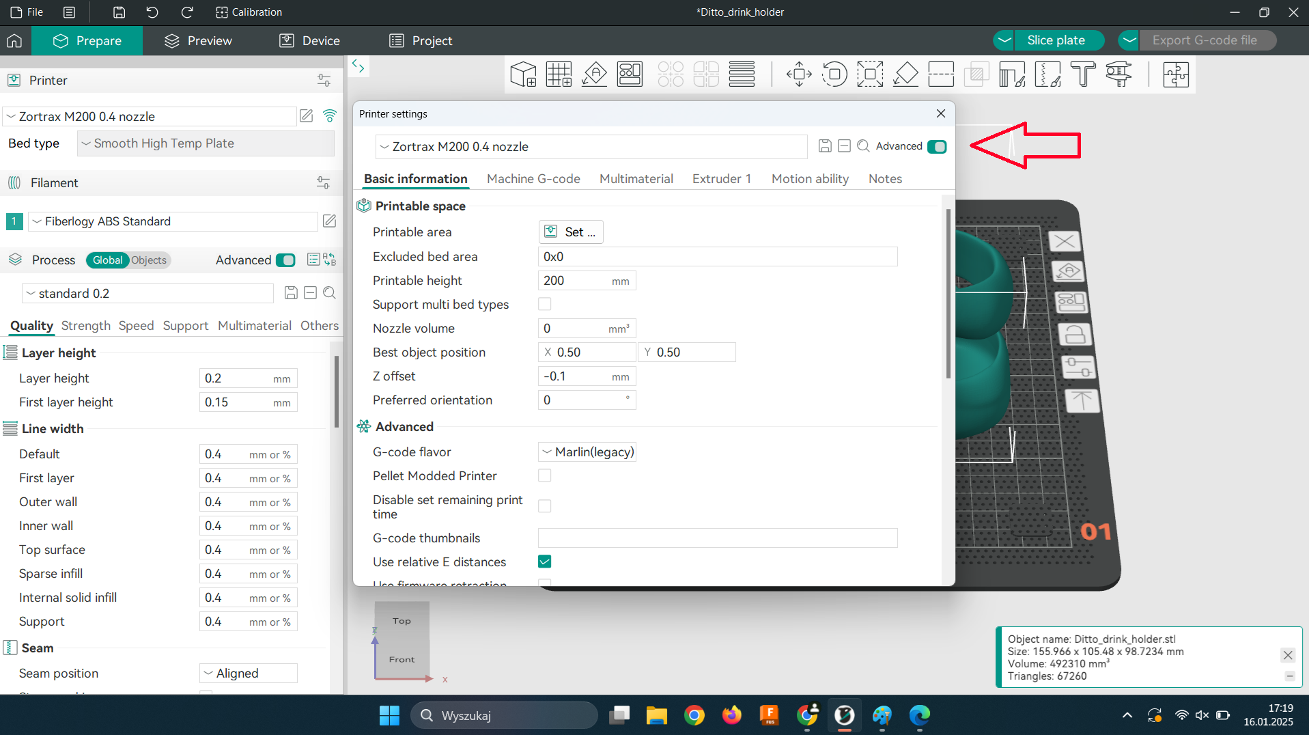
Task: Switch to the Machine G-code tab
Action: click(533, 179)
